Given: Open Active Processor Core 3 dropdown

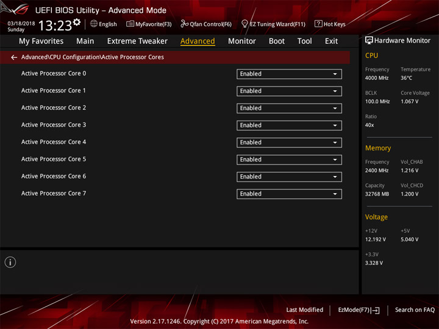Looking at the screenshot, I should tap(289, 126).
